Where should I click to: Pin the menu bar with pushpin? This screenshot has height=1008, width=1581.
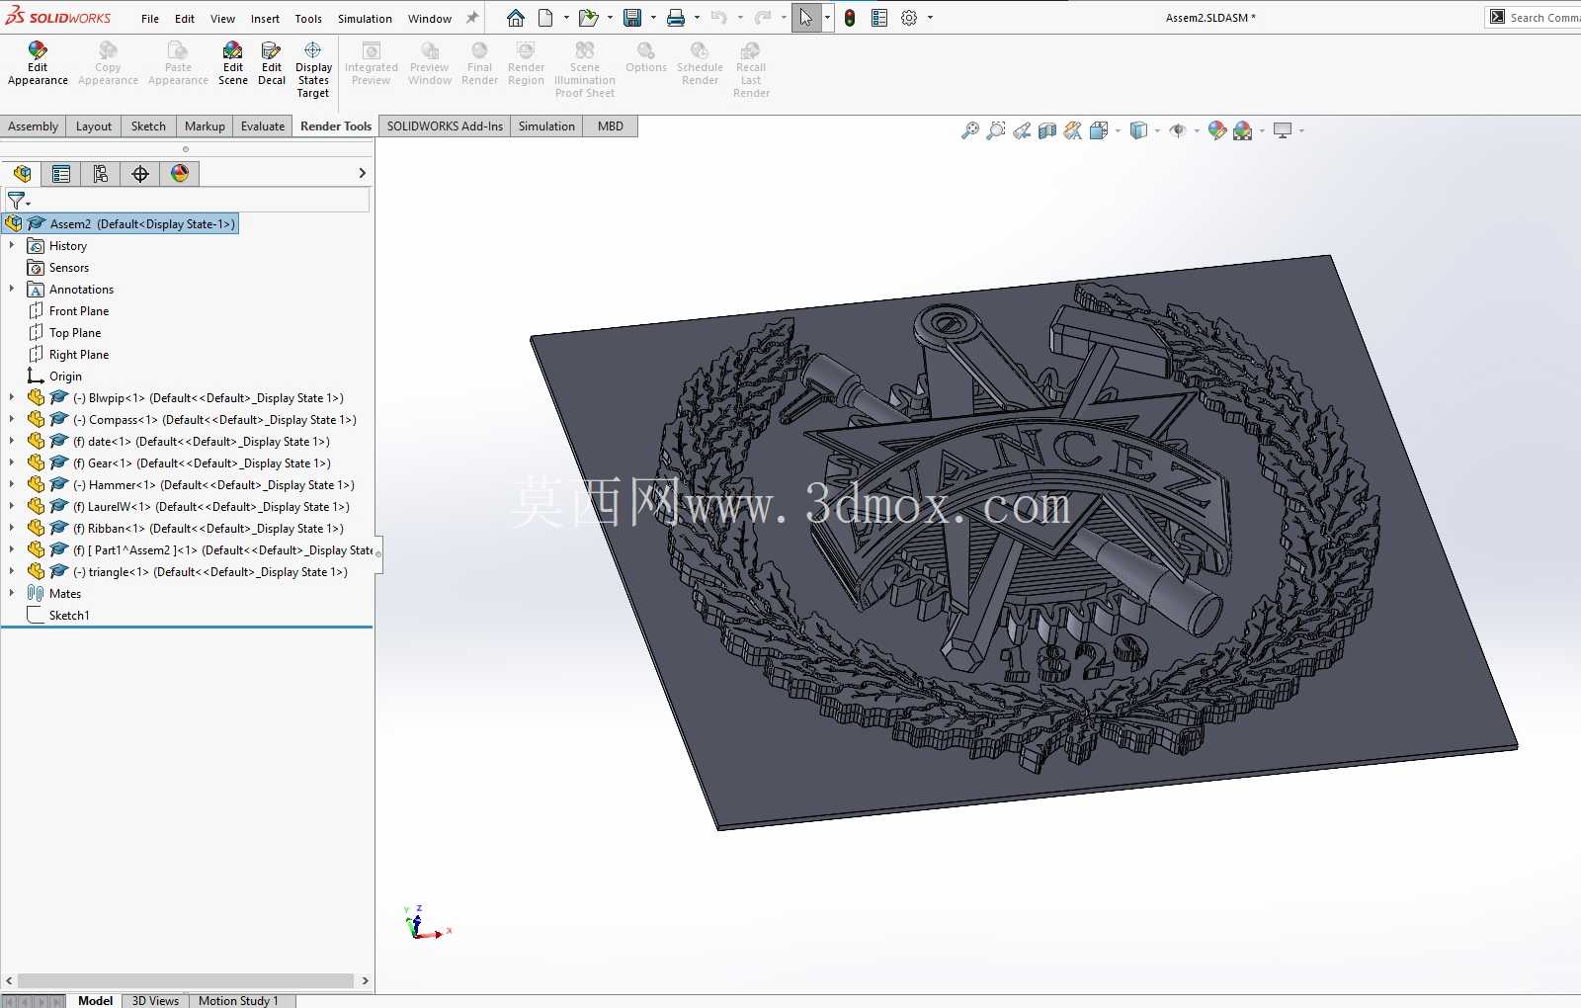point(472,18)
